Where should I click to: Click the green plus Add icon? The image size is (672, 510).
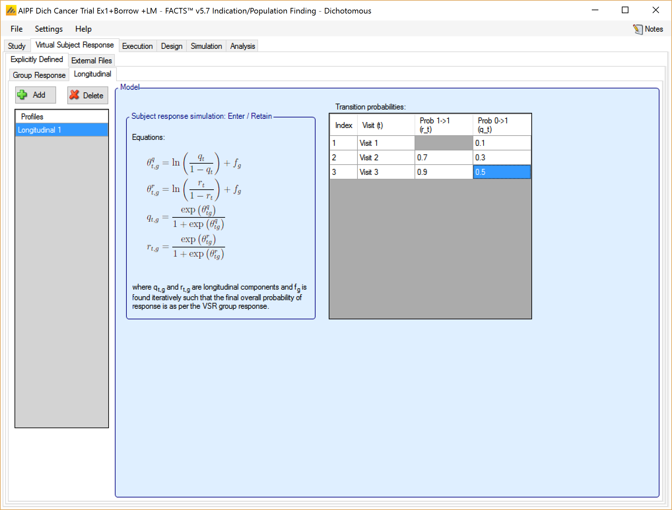coord(22,95)
